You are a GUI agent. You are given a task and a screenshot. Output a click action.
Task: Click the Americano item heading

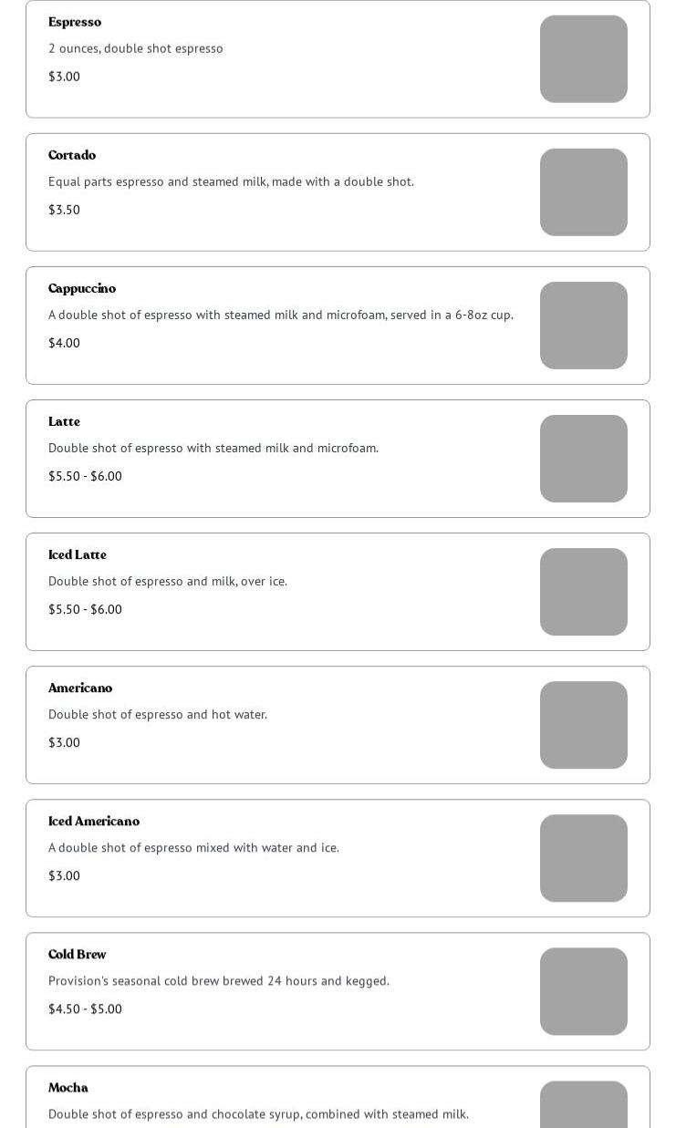[80, 688]
